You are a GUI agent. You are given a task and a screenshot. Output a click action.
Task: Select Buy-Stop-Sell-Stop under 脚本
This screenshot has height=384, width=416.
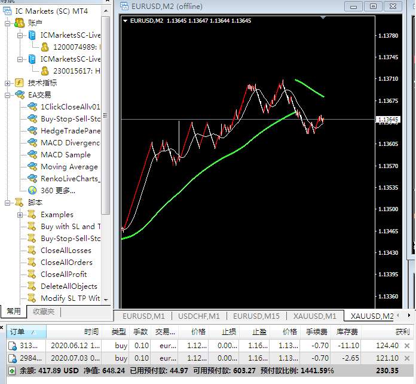(71, 239)
